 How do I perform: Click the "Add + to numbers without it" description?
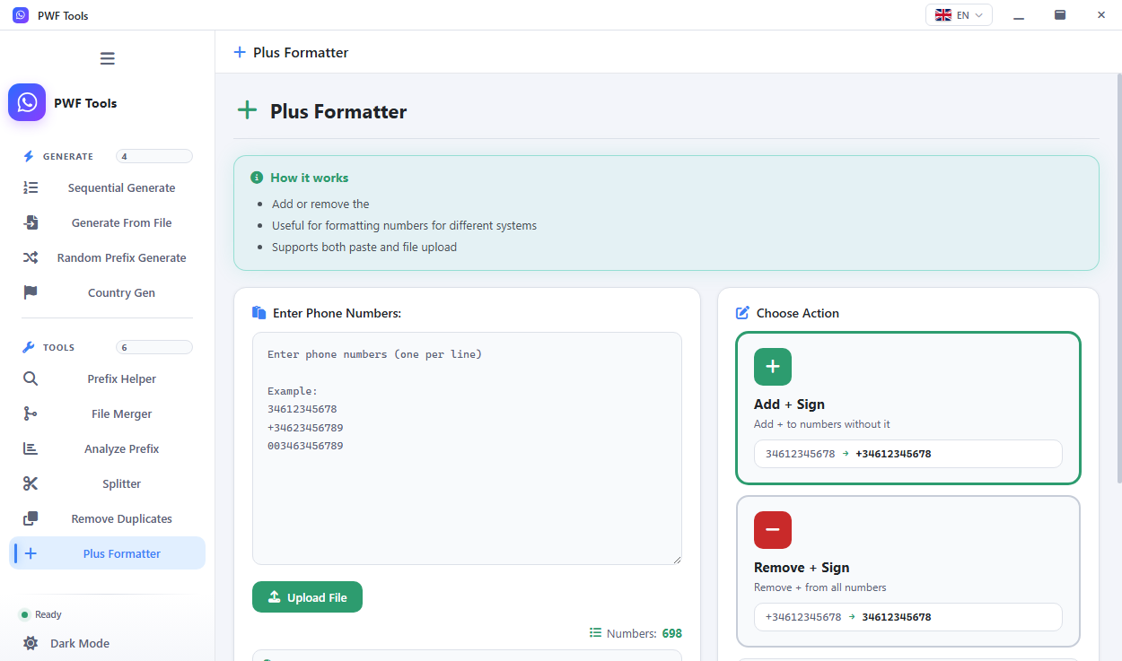click(x=822, y=424)
